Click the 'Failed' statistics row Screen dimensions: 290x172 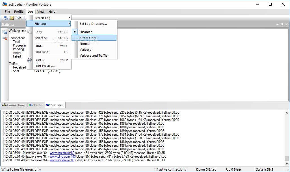pyautogui.click(x=17, y=56)
